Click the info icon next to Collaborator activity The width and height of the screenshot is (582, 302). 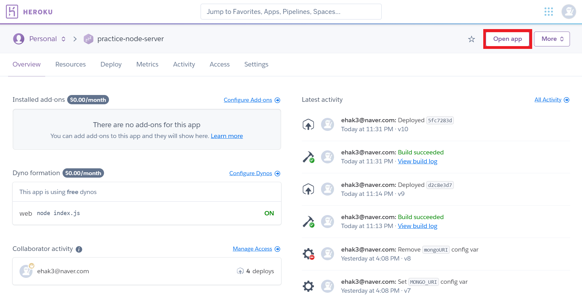point(79,249)
